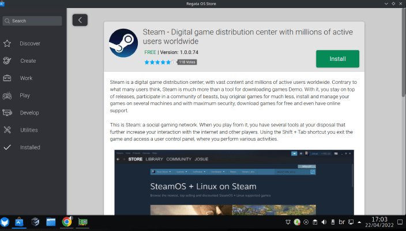Screen dimensions: 406x231
Task: Focus the Search field in sidebar
Action: (32, 21)
